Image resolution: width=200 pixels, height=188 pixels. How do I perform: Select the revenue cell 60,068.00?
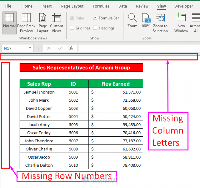116,108
